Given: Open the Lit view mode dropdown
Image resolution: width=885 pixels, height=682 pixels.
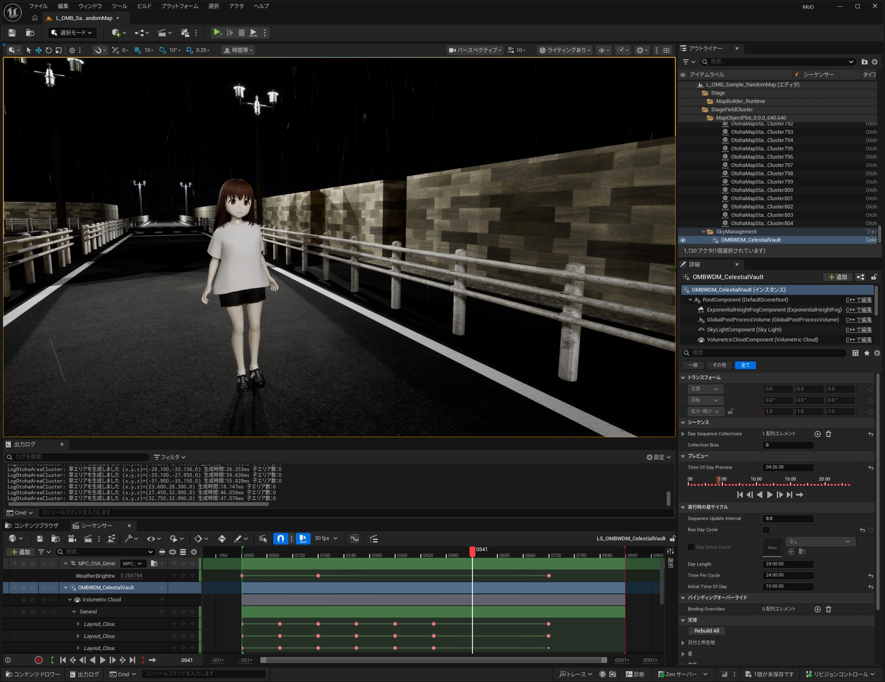Looking at the screenshot, I should [x=565, y=50].
